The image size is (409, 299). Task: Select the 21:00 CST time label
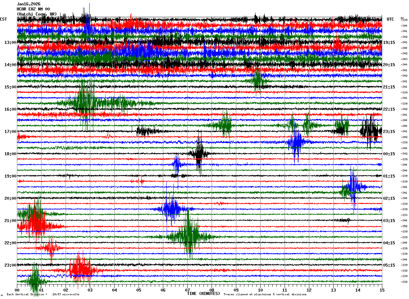[x=10, y=221]
